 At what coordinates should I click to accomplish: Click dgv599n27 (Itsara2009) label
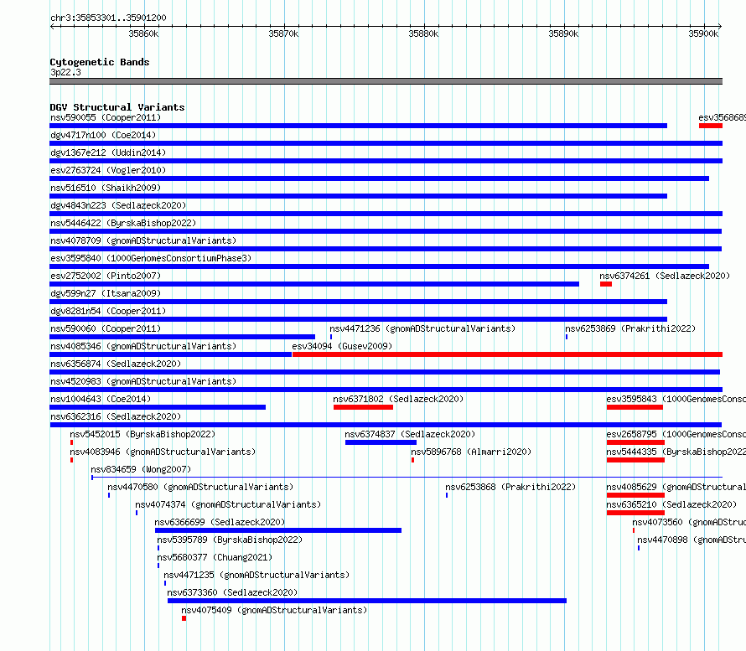click(106, 293)
